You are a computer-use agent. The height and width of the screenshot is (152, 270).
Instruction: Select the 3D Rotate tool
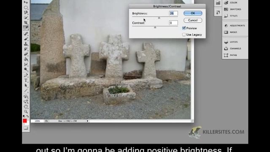(26, 97)
